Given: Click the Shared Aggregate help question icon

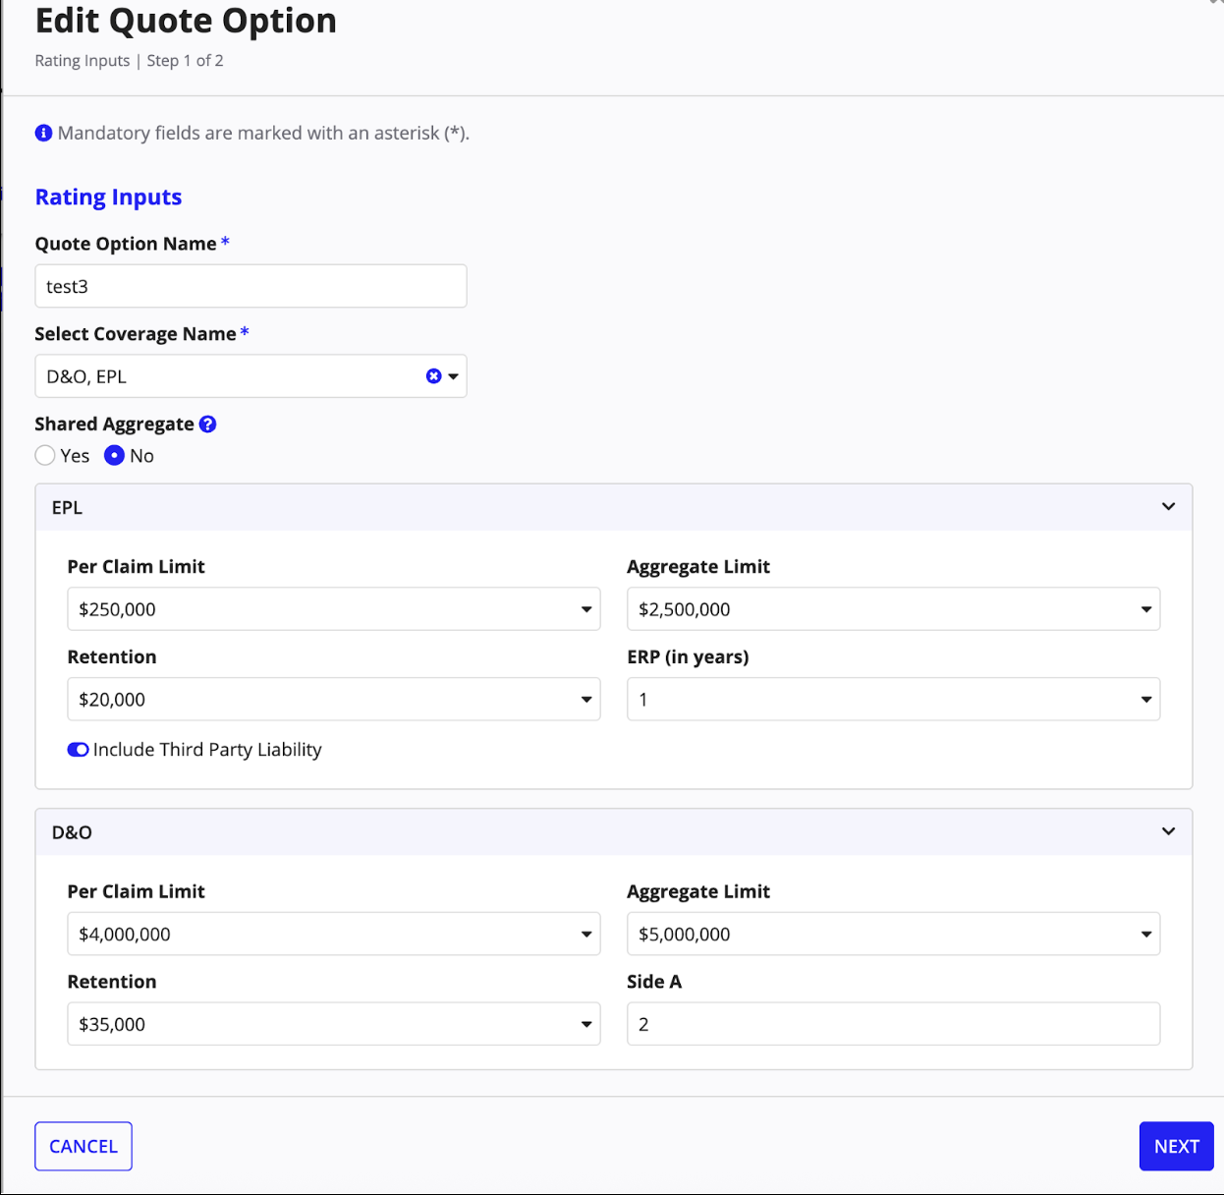Looking at the screenshot, I should click(207, 425).
